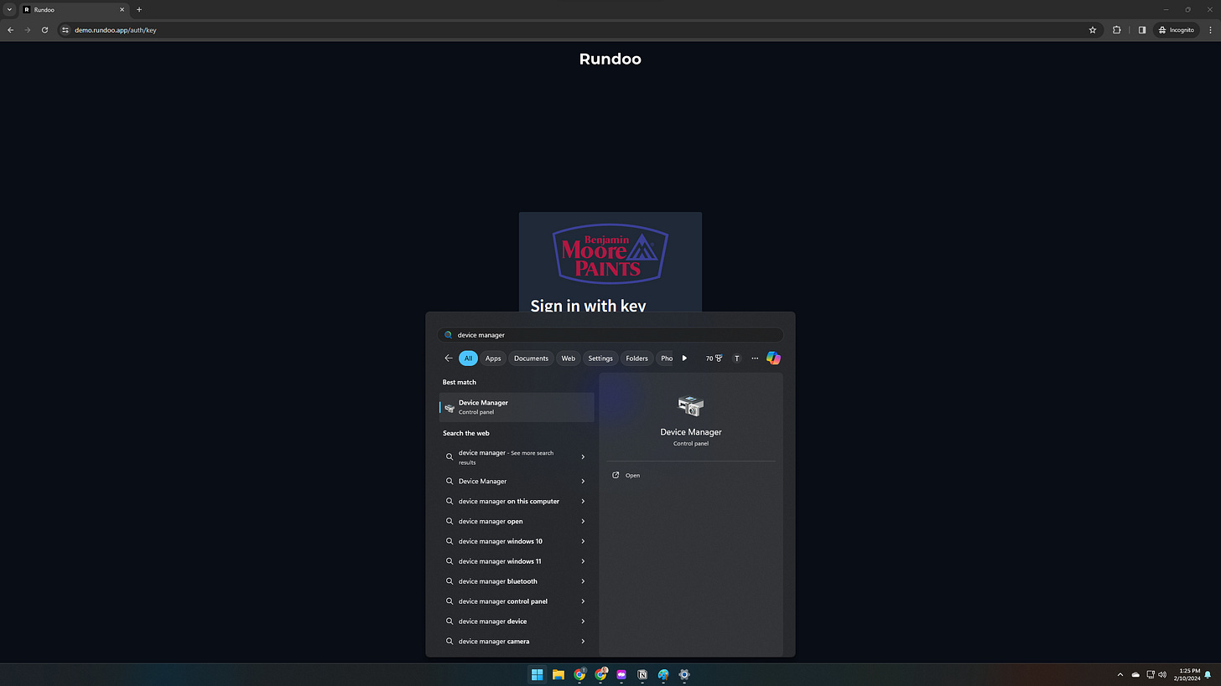Open the Paint app from the taskbar
The width and height of the screenshot is (1221, 686).
point(663,674)
